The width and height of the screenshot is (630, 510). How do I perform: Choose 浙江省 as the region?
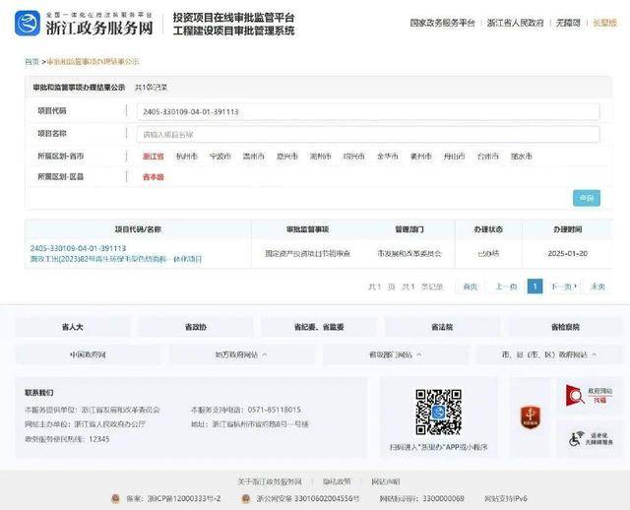153,157
